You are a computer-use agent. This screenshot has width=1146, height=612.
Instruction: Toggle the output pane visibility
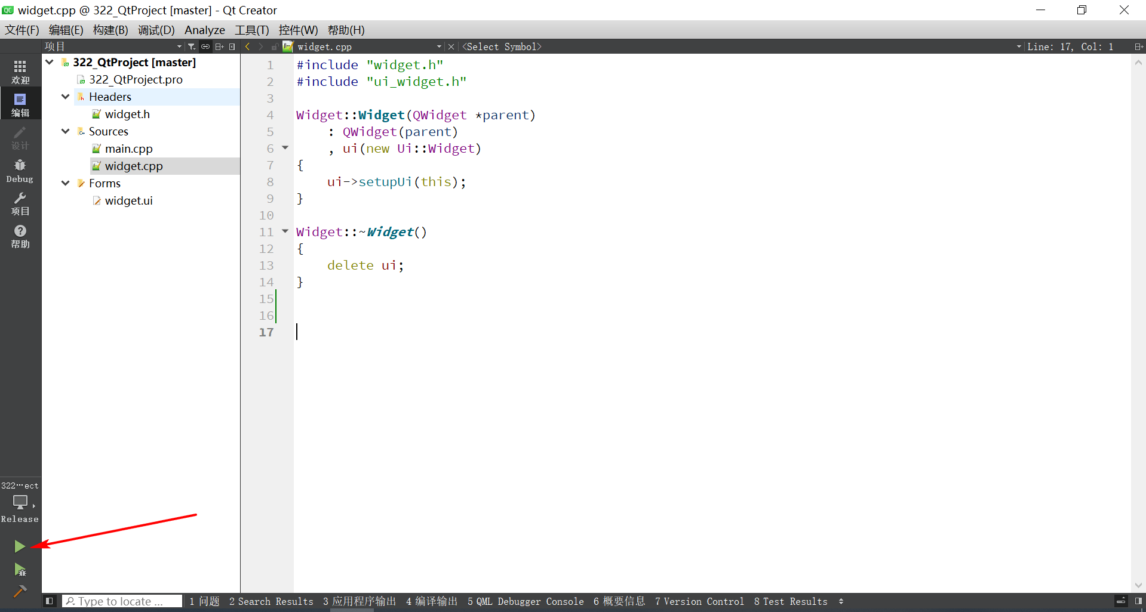[1121, 601]
